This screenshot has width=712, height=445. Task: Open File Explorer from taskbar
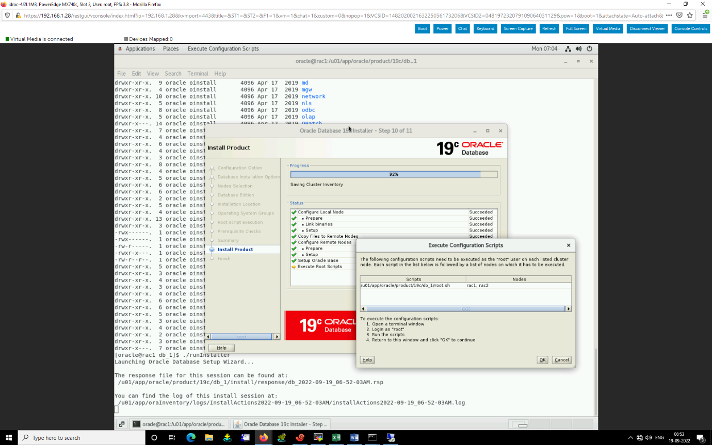209,438
